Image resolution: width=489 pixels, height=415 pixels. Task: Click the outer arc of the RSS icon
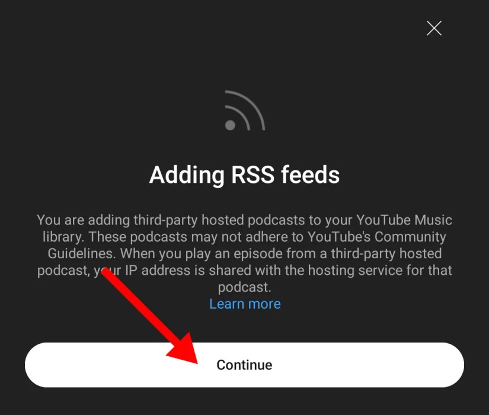(251, 104)
